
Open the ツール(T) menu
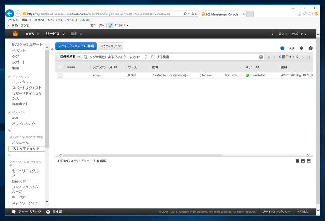tap(72, 20)
